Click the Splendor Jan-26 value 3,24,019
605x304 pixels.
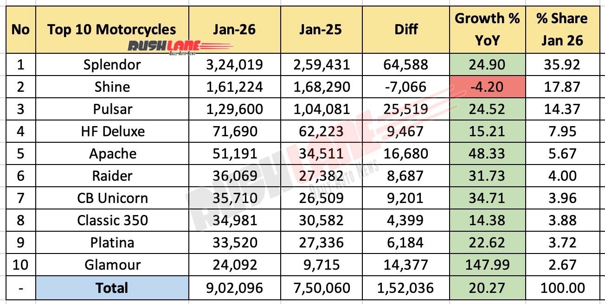coord(234,64)
